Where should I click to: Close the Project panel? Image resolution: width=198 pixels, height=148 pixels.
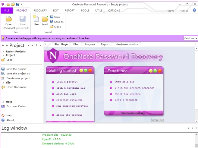tap(40, 45)
